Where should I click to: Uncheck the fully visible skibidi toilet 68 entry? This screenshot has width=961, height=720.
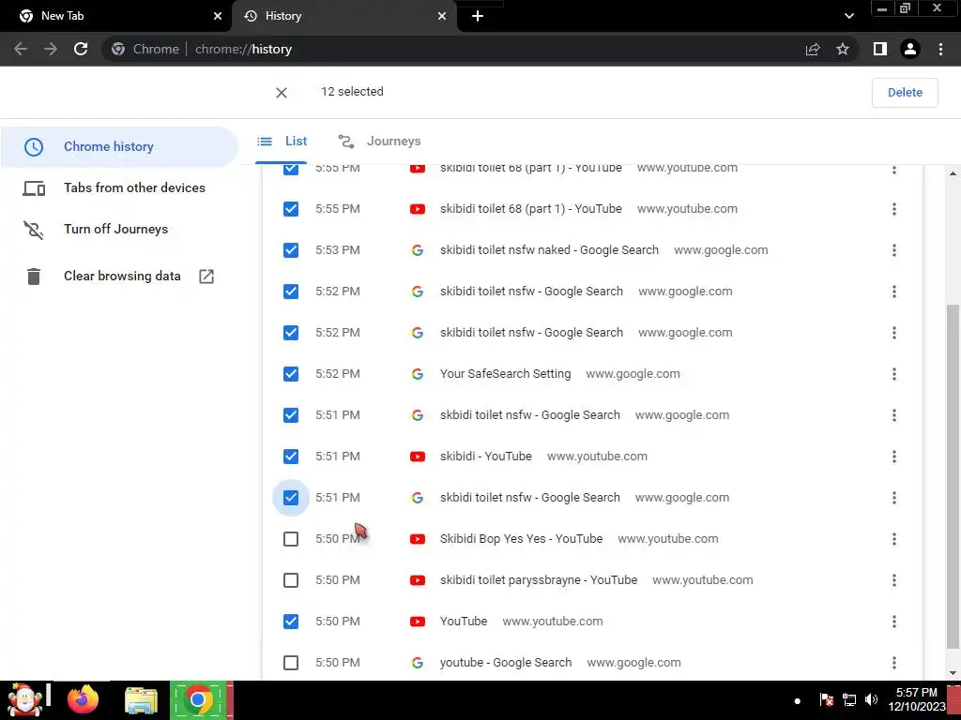291,209
